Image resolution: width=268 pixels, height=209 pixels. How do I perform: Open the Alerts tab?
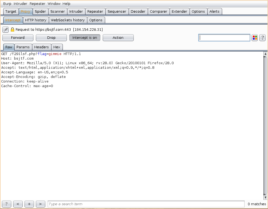point(214,11)
